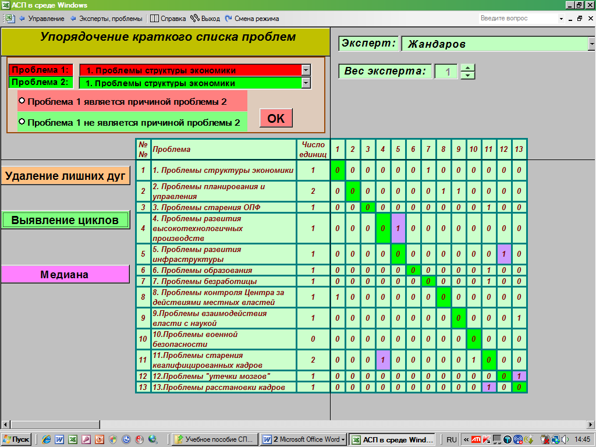Click row '13.Проблемы расстановки кадров'
Viewport: 596px width, 447px height.
point(223,387)
